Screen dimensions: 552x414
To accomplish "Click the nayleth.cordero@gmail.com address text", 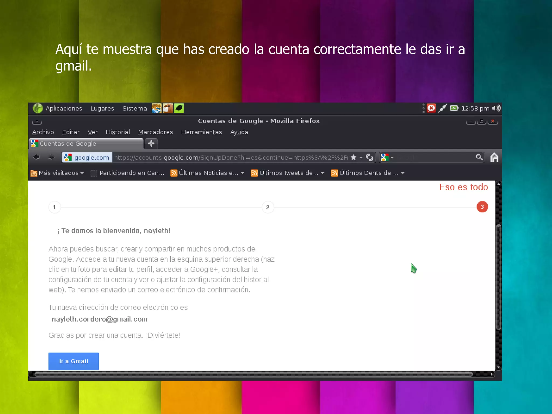I will point(99,319).
